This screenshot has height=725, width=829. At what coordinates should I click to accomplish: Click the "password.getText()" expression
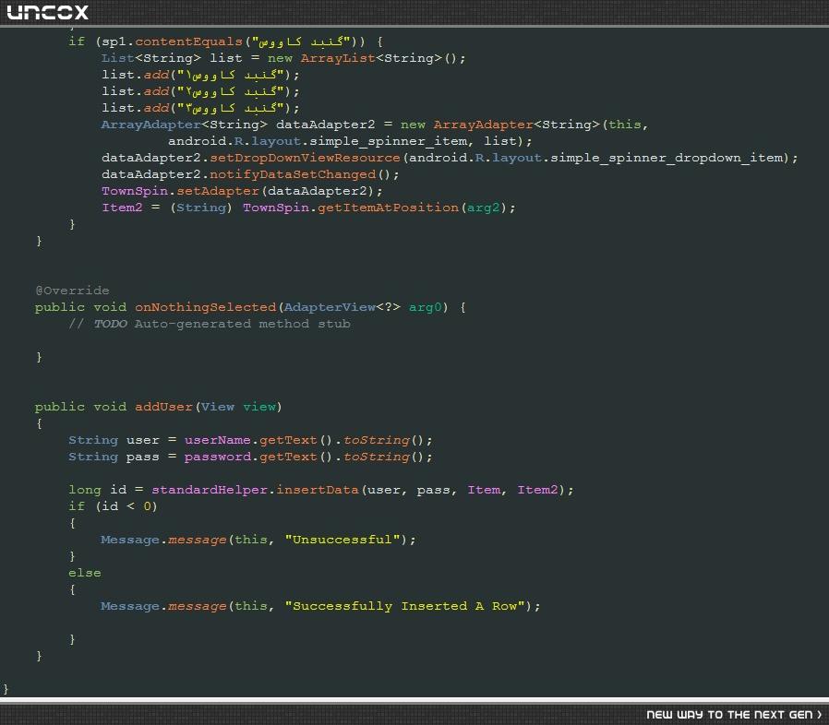[258, 457]
